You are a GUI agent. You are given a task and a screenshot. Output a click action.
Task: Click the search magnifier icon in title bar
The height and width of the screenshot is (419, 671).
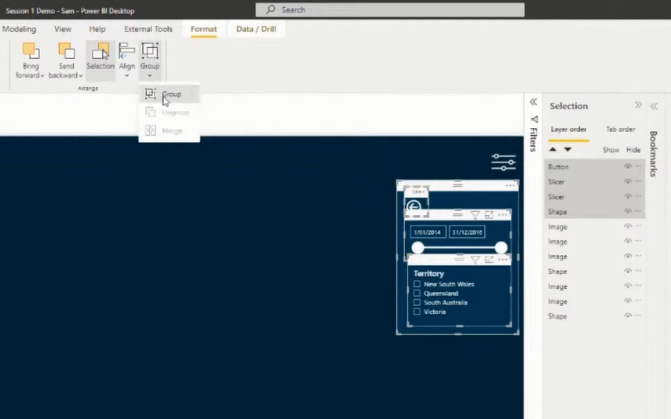[x=271, y=9]
